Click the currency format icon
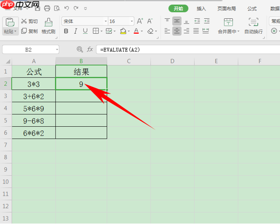The image size is (280, 224). (x=274, y=31)
